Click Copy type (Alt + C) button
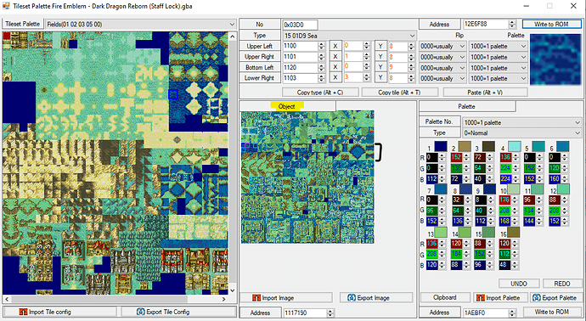 (x=320, y=93)
